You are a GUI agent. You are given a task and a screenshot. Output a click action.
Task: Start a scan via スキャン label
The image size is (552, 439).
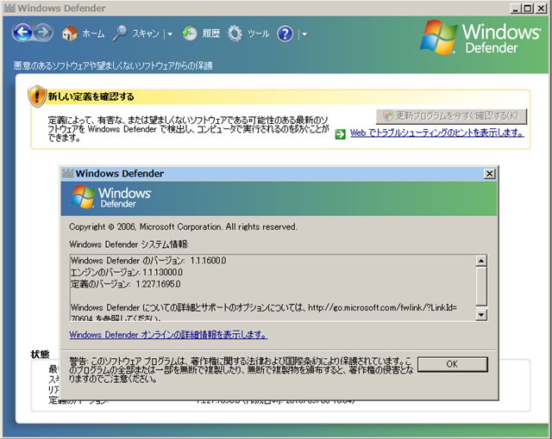coord(146,34)
